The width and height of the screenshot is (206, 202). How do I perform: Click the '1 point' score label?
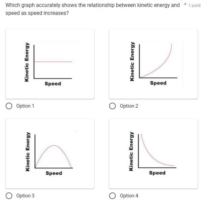click(x=194, y=6)
